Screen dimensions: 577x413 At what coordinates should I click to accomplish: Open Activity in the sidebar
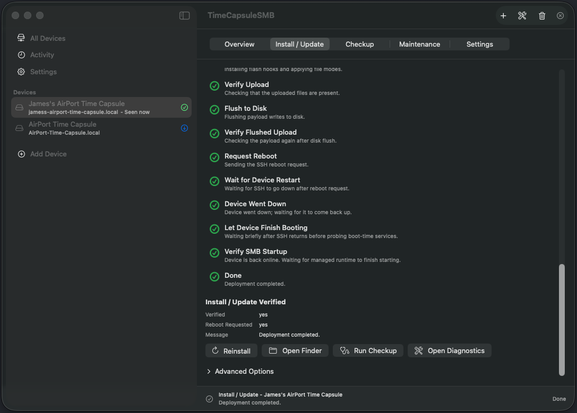point(42,55)
